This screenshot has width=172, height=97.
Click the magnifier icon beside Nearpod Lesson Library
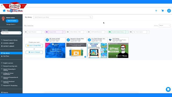point(2,40)
